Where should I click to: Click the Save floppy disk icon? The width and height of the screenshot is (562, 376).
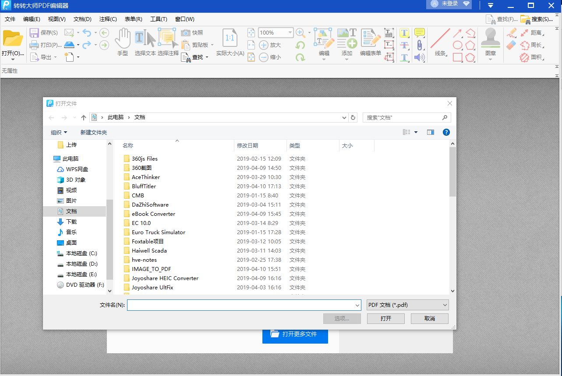(34, 33)
